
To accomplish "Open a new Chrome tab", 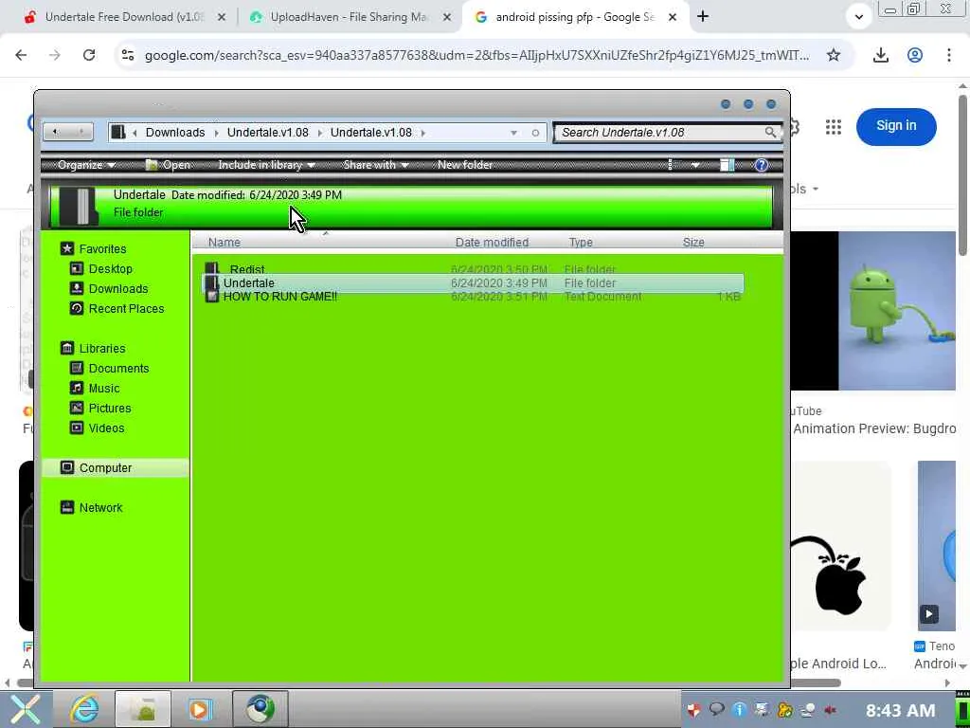I will point(703,17).
